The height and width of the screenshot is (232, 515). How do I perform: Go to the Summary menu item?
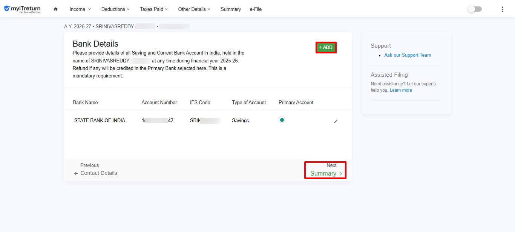click(x=231, y=9)
